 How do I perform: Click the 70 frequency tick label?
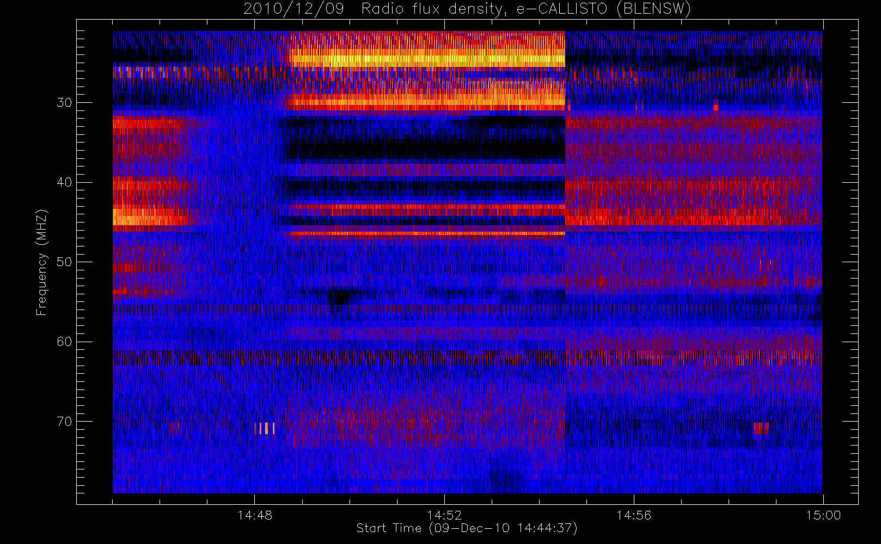coord(64,422)
